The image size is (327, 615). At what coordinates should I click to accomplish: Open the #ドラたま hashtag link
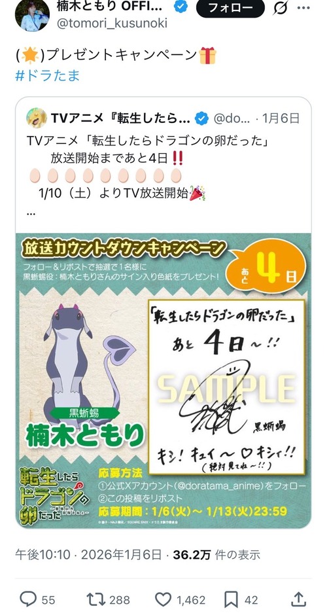click(x=48, y=75)
